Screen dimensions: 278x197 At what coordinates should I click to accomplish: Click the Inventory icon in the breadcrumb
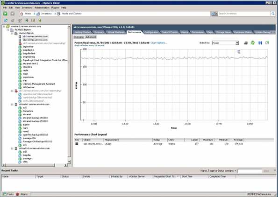[38, 14]
